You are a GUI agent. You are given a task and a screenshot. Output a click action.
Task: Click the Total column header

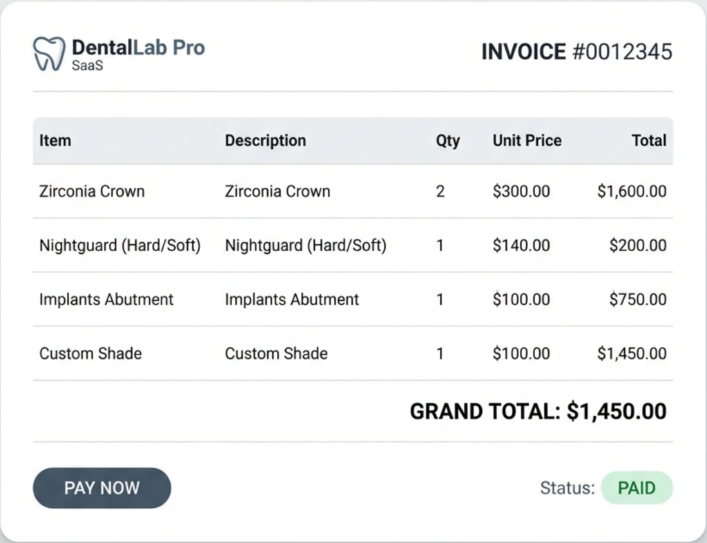point(649,141)
